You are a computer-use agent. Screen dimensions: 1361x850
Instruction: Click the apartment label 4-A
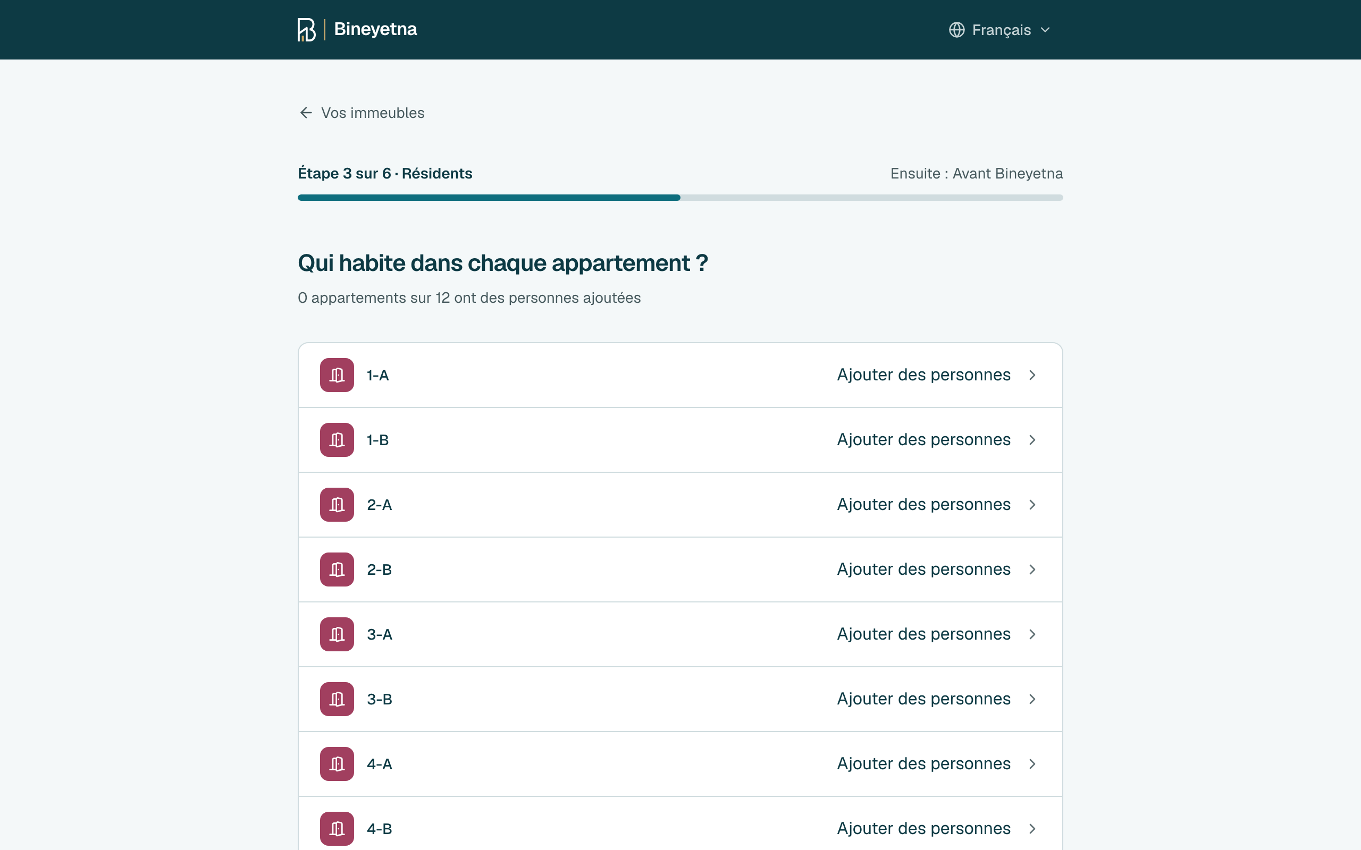coord(380,763)
